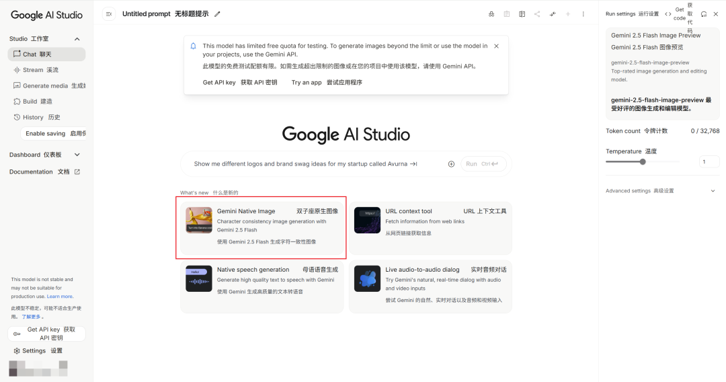Image resolution: width=726 pixels, height=382 pixels.
Task: Click the Chinese 了解更多 link
Action: tap(32, 317)
